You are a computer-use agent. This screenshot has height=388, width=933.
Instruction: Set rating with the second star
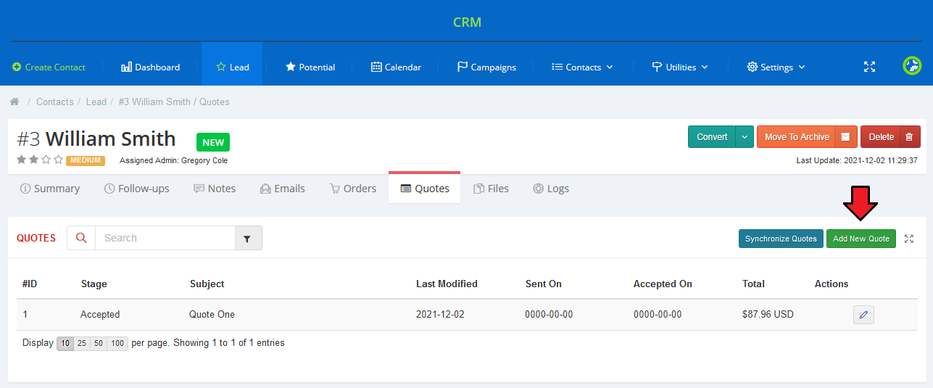[x=34, y=160]
